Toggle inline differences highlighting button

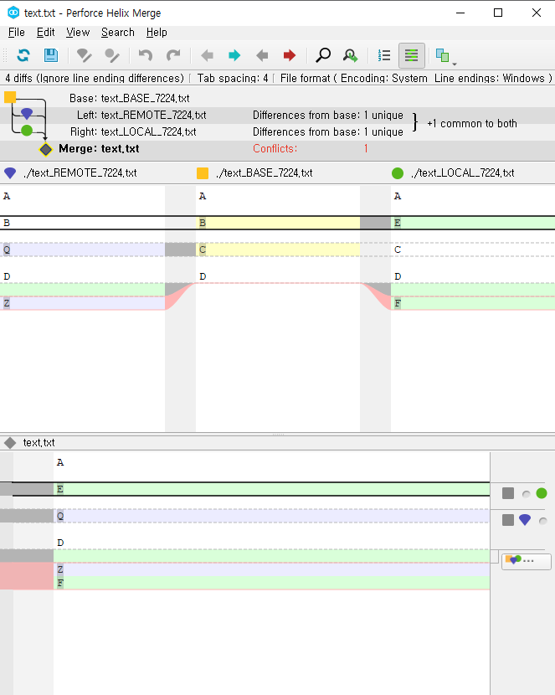412,55
